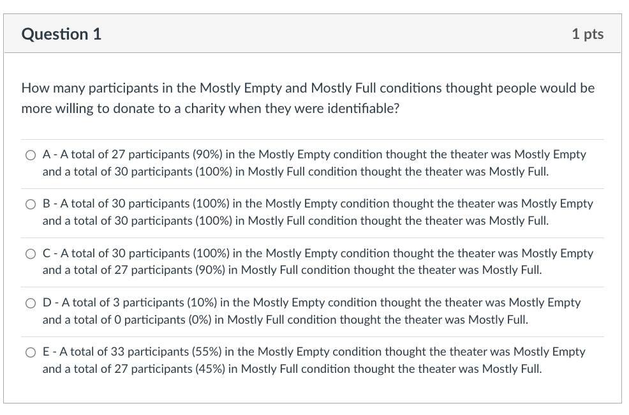
Task: Select option C radio button
Action: [30, 253]
